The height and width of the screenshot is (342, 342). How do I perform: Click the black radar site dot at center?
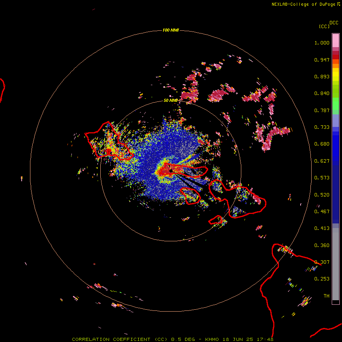(x=171, y=171)
